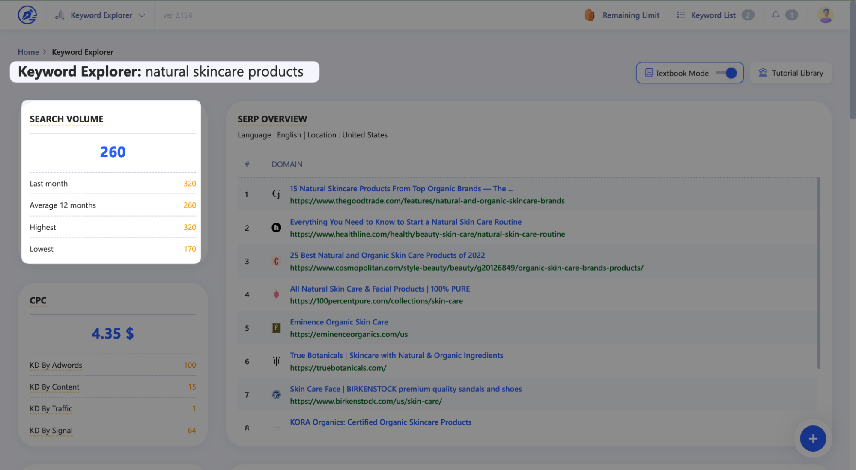Image resolution: width=856 pixels, height=470 pixels.
Task: Click KD By Adwords label
Action: tap(56, 365)
